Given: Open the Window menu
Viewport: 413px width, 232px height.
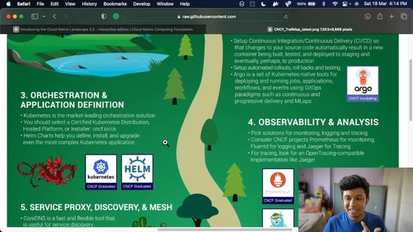Looking at the screenshot, I should click(x=165, y=4).
